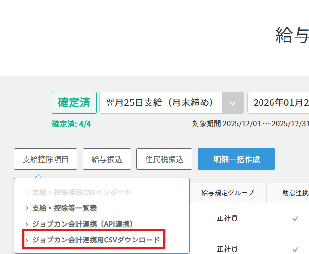Screen dimensions: 309x254
Task: Click the checkmark in the first 正社員 row
Action: [x=295, y=219]
